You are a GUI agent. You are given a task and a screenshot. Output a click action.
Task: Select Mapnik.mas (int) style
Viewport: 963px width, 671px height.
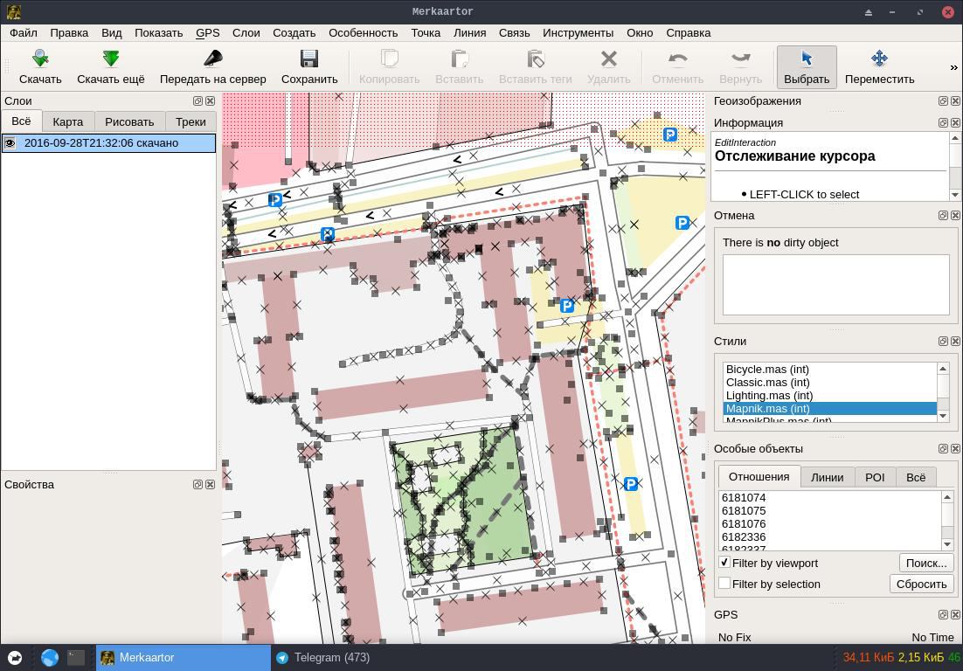pos(829,408)
